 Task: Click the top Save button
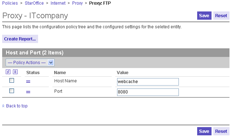204,16
